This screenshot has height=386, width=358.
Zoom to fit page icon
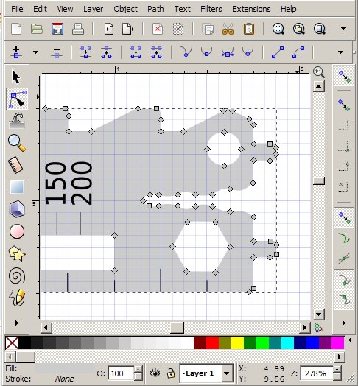click(x=320, y=29)
